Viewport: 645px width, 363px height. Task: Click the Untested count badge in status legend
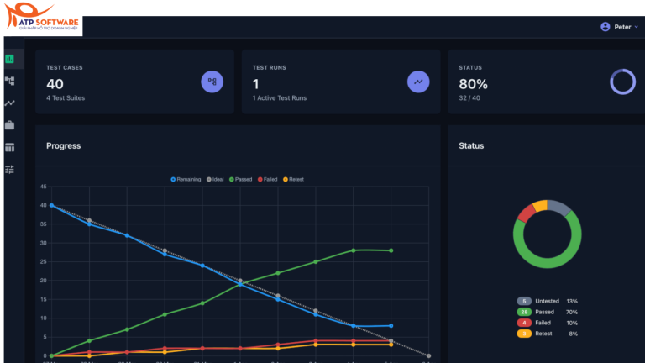[x=525, y=301]
